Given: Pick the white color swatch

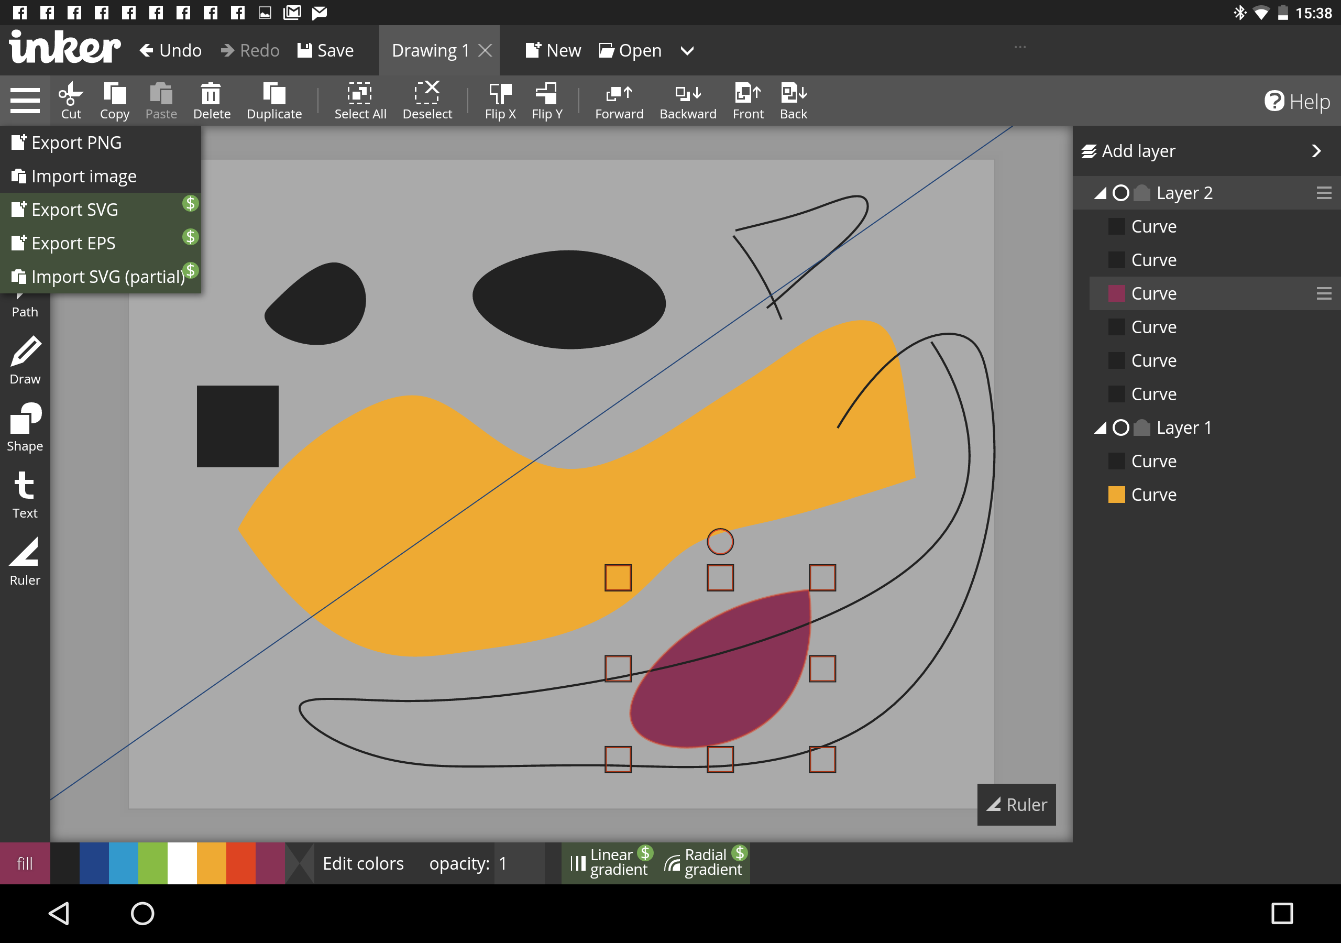Looking at the screenshot, I should [x=182, y=863].
